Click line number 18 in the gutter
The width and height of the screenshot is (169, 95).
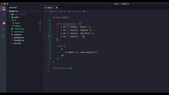[48, 68]
